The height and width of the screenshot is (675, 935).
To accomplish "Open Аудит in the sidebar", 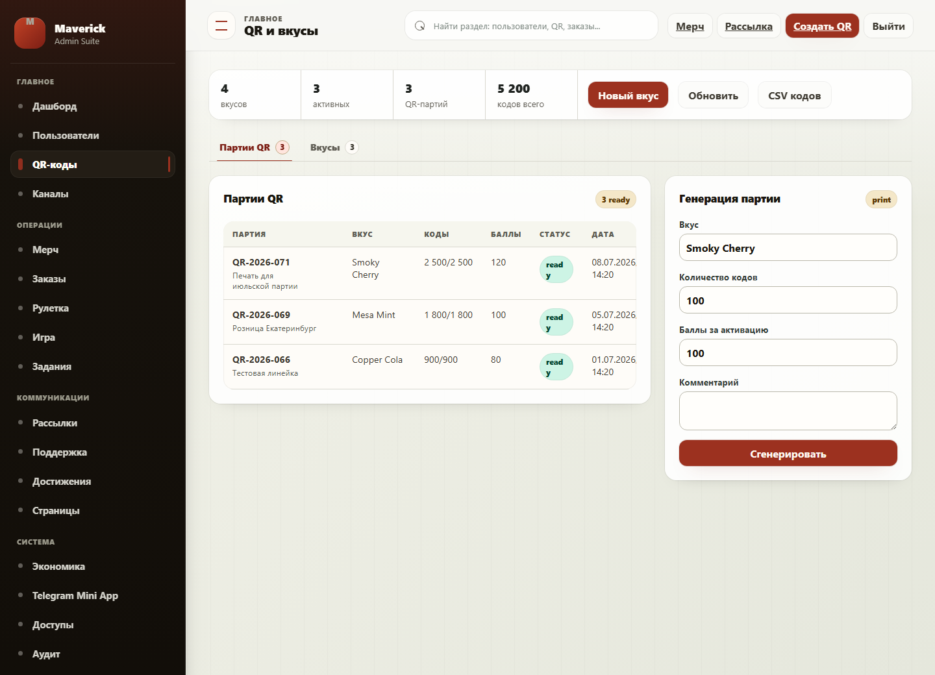I will (93, 654).
